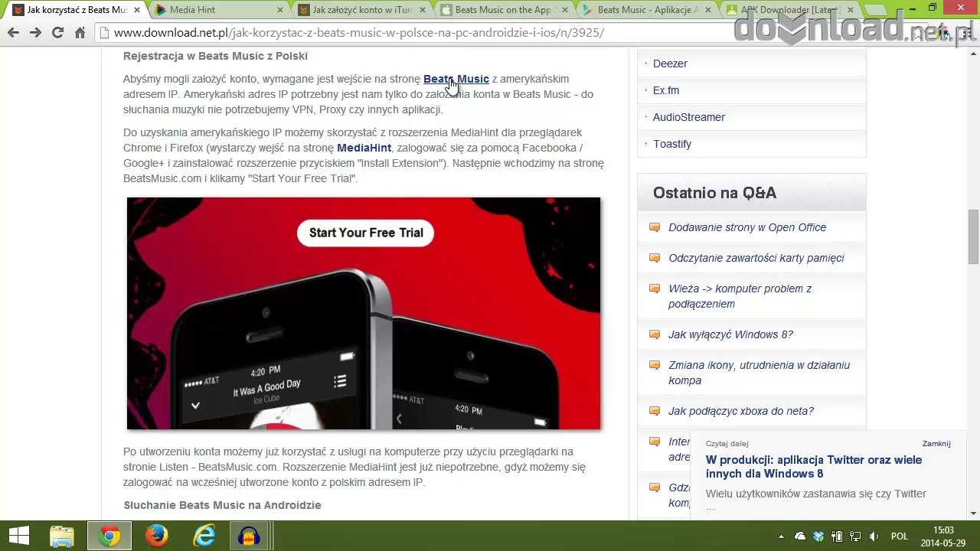The image size is (980, 551).
Task: Switch to the 'Jak założyć konto w iTun' tab
Action: [x=361, y=10]
